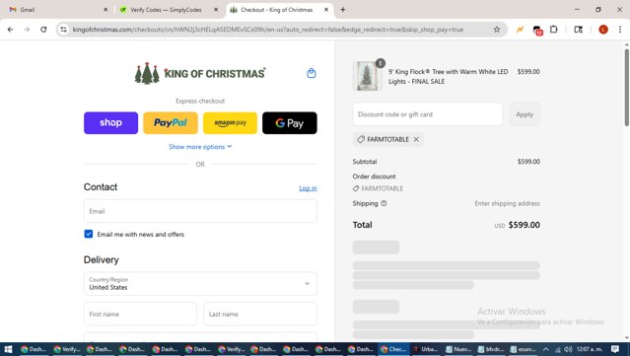Click the Chec... Chrome taskbar button
630x356 pixels.
(393, 349)
